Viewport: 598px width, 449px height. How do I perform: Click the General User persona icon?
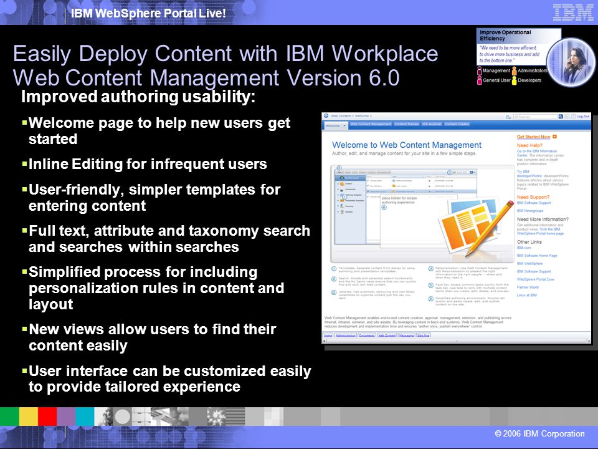pos(480,80)
